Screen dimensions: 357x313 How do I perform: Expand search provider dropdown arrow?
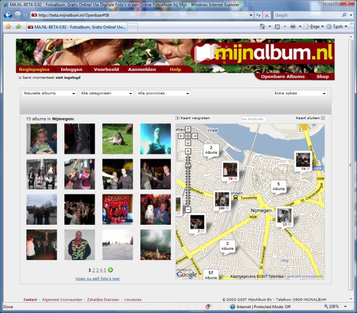[x=351, y=15]
